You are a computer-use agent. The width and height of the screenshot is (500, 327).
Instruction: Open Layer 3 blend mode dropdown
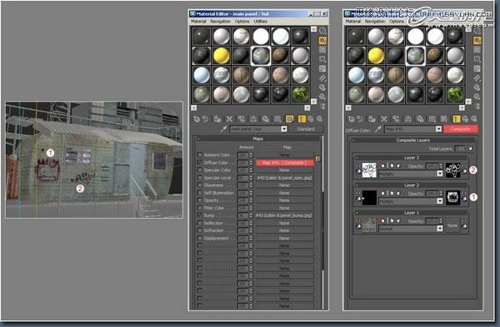440,174
